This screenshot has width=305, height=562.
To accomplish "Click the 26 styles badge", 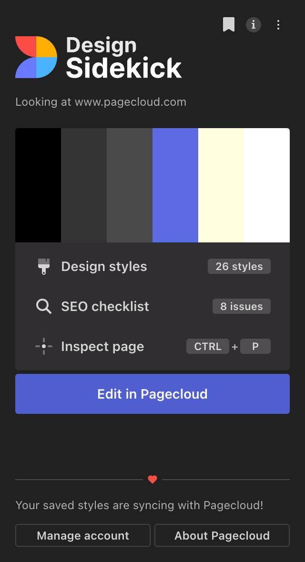I will coord(239,266).
